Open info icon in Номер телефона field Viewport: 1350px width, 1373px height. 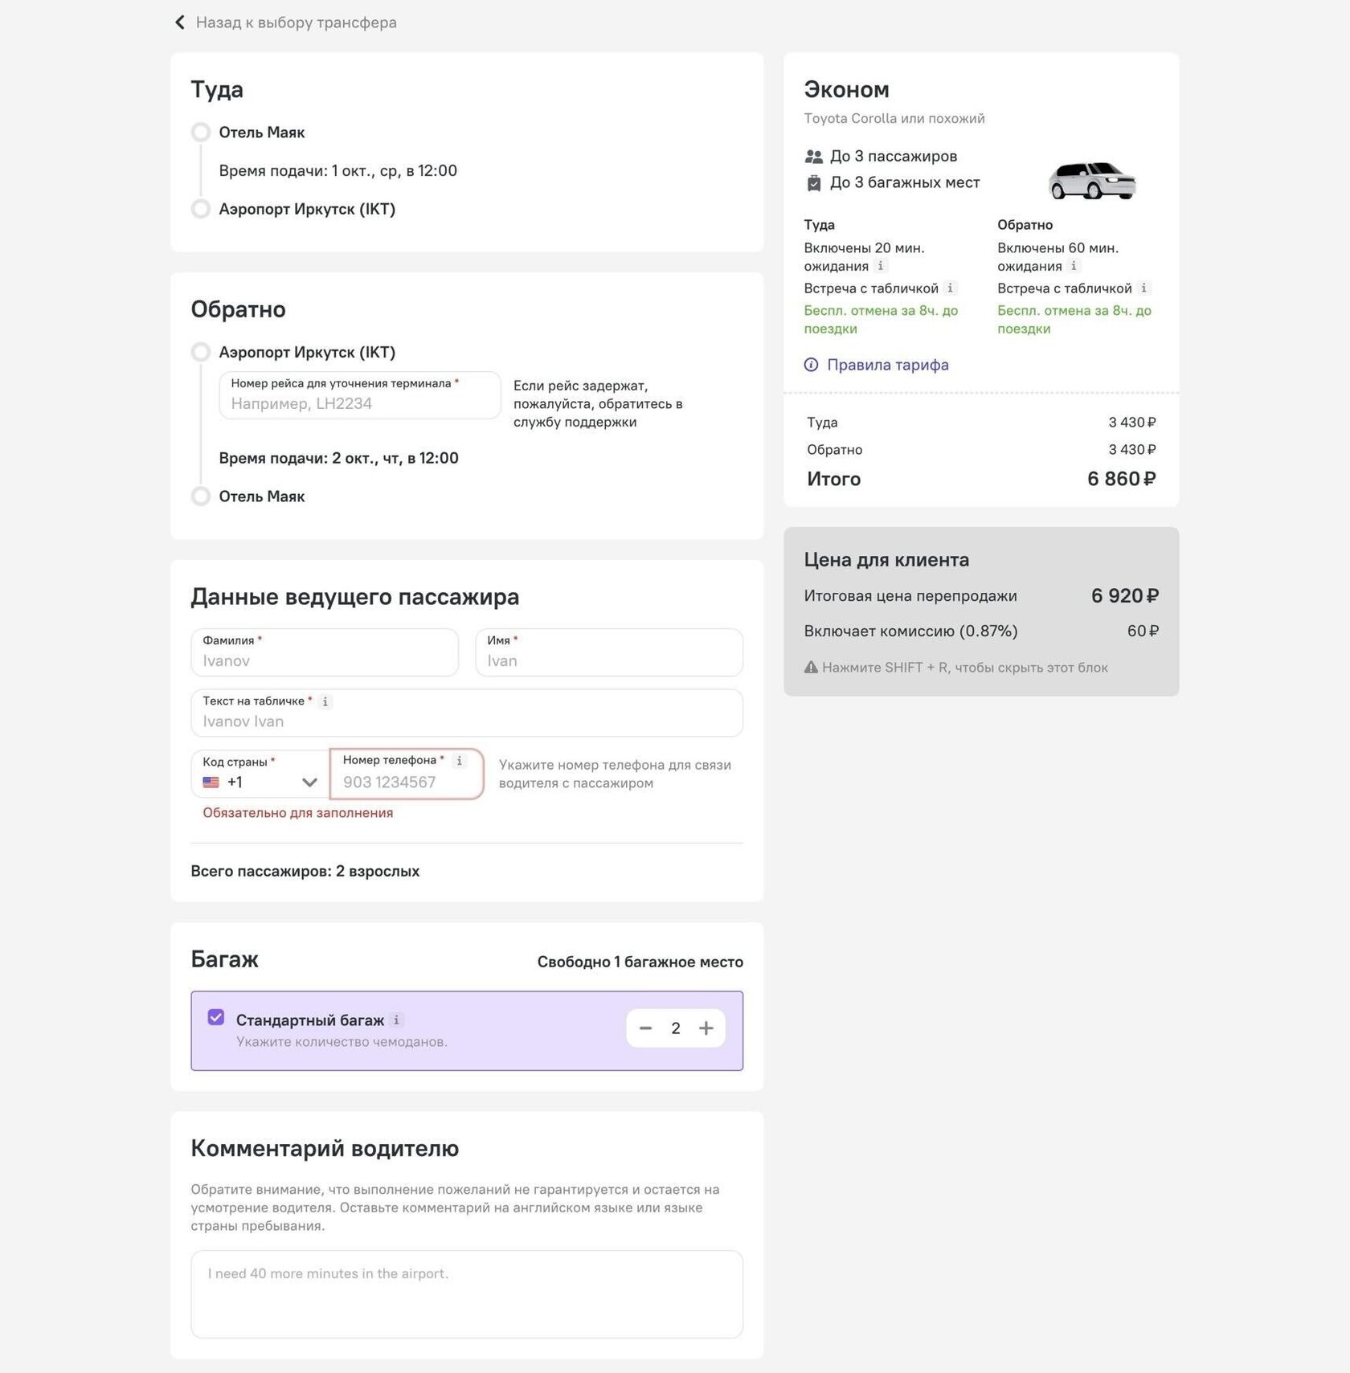pos(460,760)
